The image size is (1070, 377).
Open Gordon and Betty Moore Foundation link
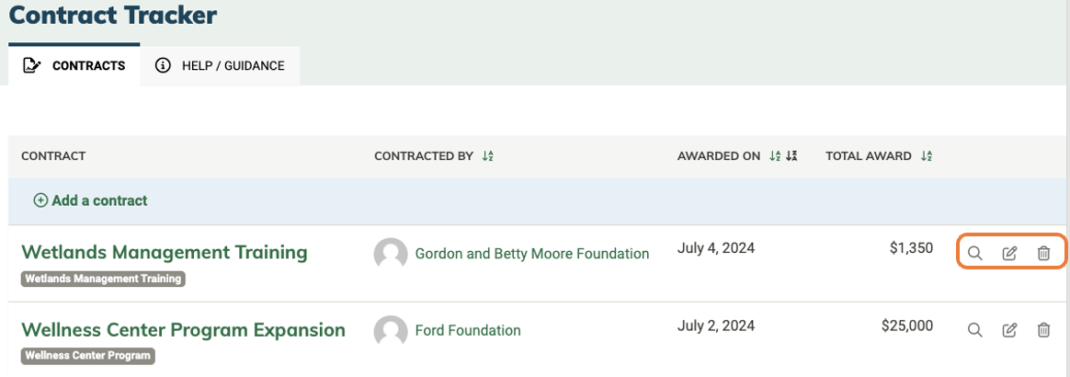click(532, 254)
